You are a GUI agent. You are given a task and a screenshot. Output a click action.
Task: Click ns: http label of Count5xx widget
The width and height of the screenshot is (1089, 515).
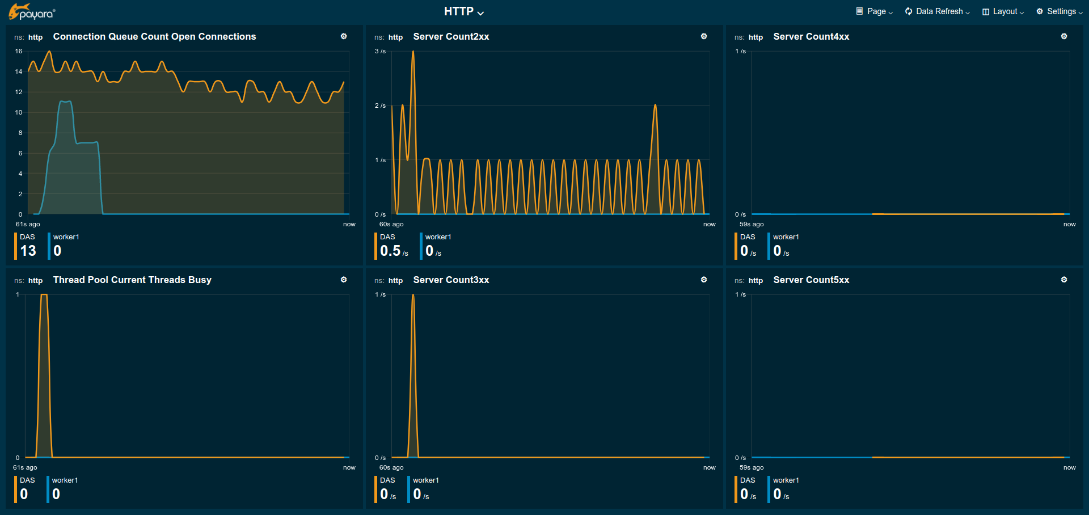pyautogui.click(x=749, y=280)
